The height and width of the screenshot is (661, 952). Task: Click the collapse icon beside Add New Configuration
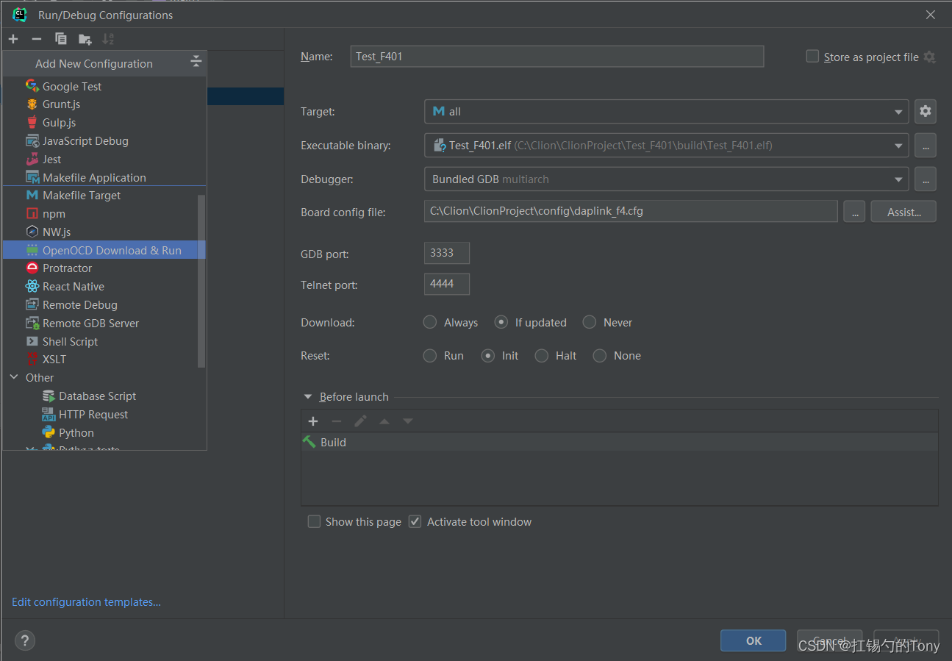tap(196, 62)
